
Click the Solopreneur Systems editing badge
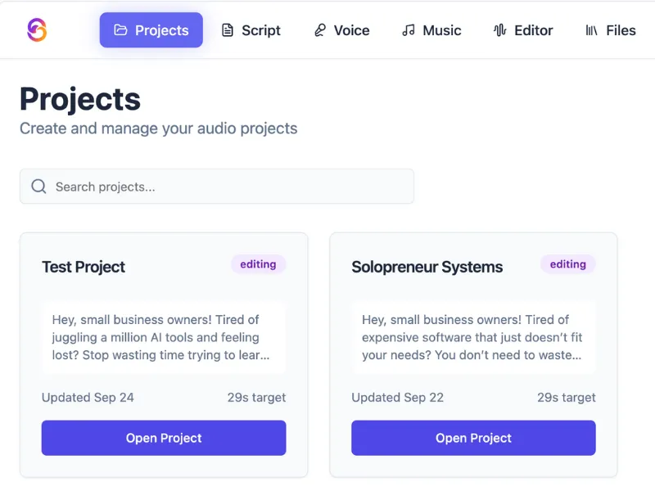coord(567,264)
